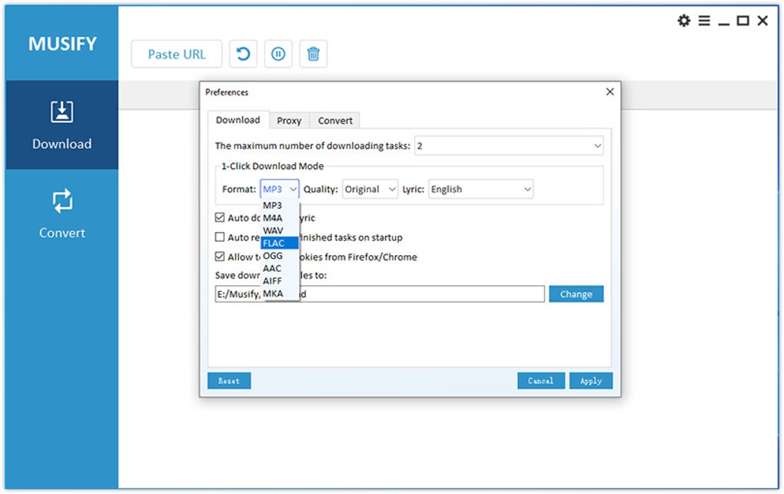This screenshot has height=494, width=784.
Task: Switch to the Proxy tab
Action: [x=289, y=121]
